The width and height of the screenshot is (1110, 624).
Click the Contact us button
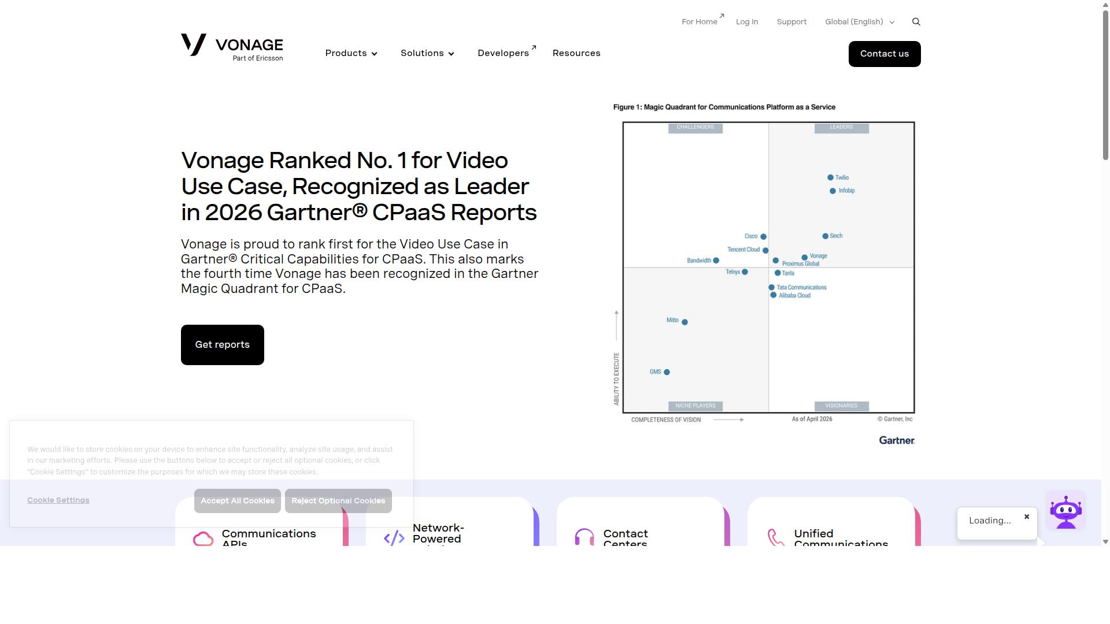885,54
